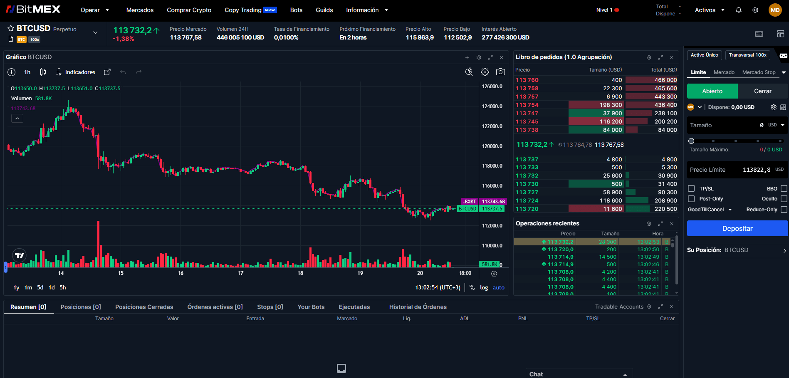The height and width of the screenshot is (378, 789).
Task: Toggle auto scale on chart
Action: point(498,287)
